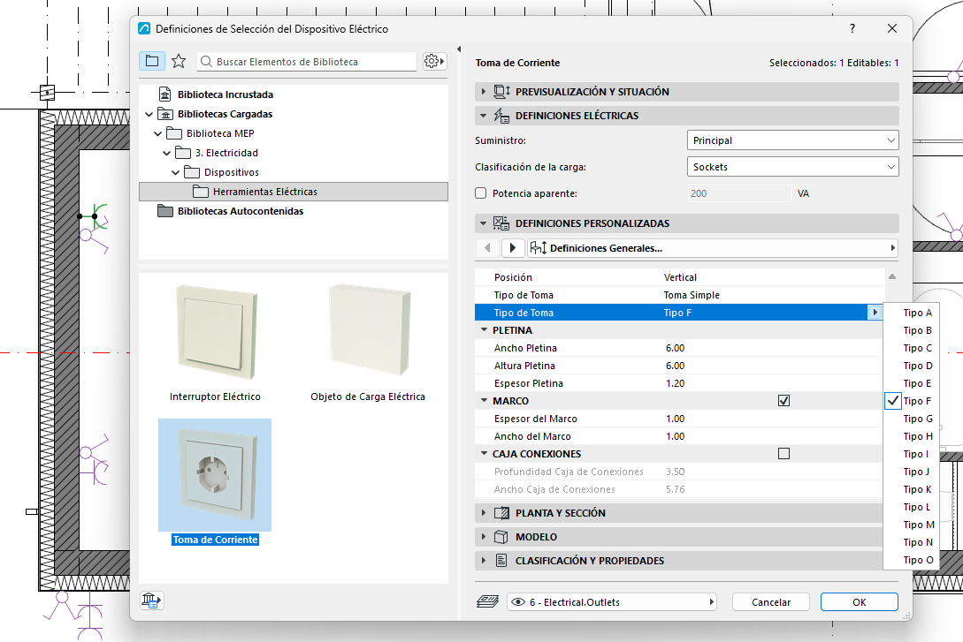Click the Buscar Elementos de Biblioteca field

pos(307,61)
